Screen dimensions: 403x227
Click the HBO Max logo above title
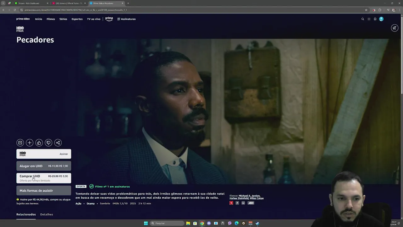point(20,29)
